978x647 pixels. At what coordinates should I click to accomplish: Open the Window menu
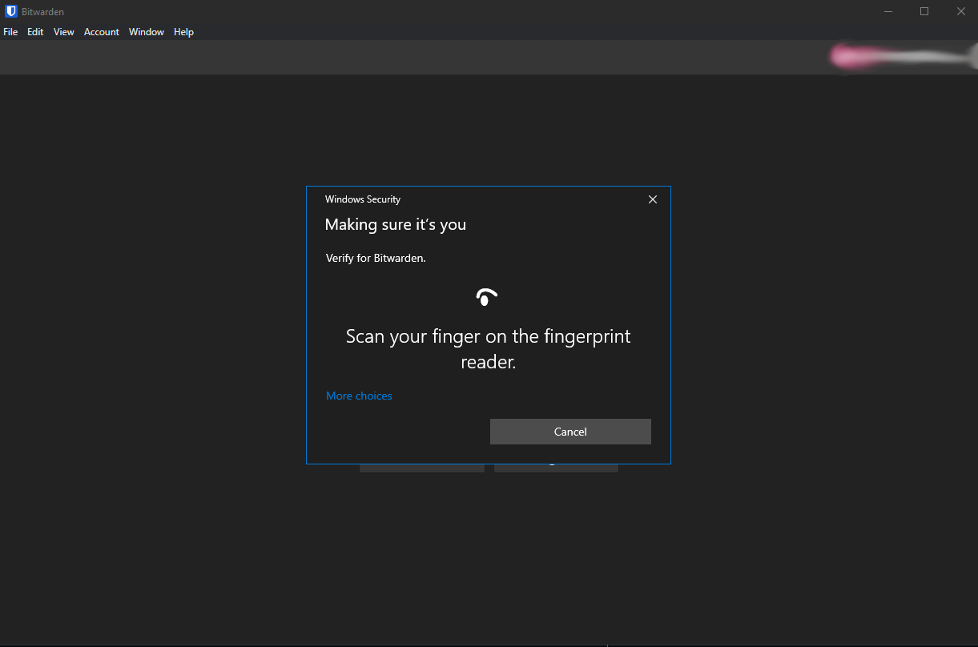point(147,32)
